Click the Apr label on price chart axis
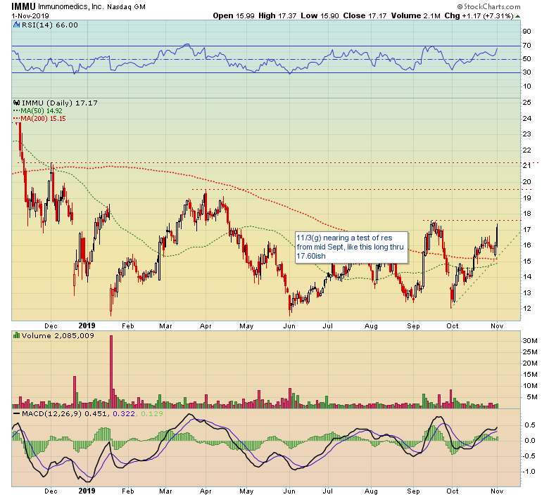549x497 pixels. (206, 326)
